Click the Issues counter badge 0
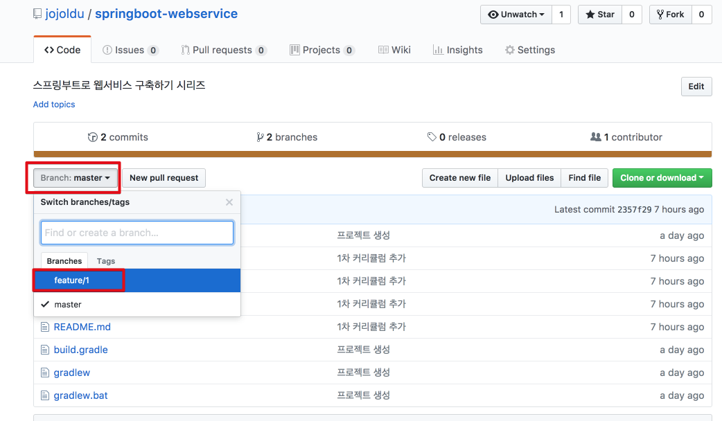Viewport: 722px width, 421px height. point(153,50)
